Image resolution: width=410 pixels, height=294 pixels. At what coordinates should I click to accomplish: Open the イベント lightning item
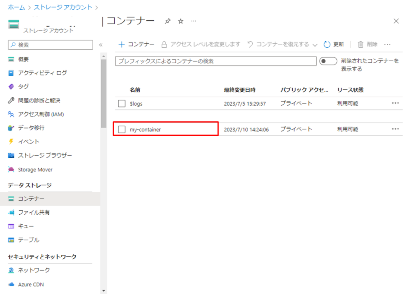tap(28, 141)
